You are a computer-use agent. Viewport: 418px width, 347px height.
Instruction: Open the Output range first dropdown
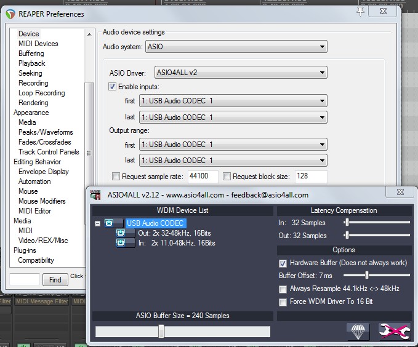(233, 145)
